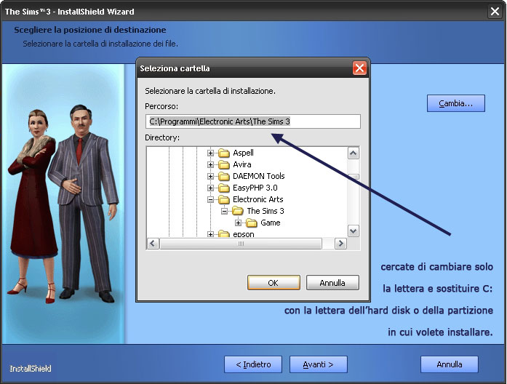Expand the epson tree node
The height and width of the screenshot is (384, 507).
[210, 234]
